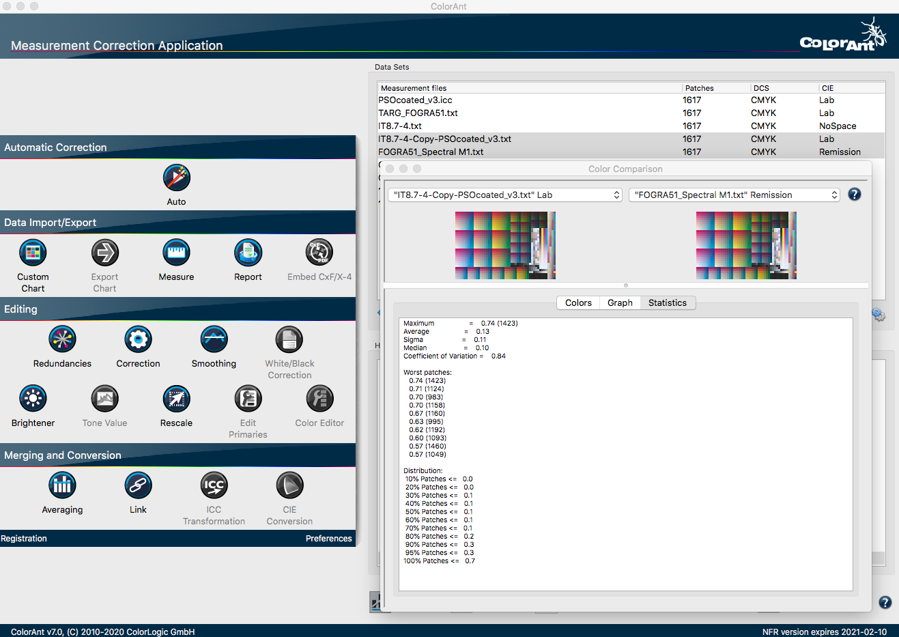Click worst patch entry 0.57 (1460)
Image resolution: width=899 pixels, height=637 pixels.
coord(427,447)
